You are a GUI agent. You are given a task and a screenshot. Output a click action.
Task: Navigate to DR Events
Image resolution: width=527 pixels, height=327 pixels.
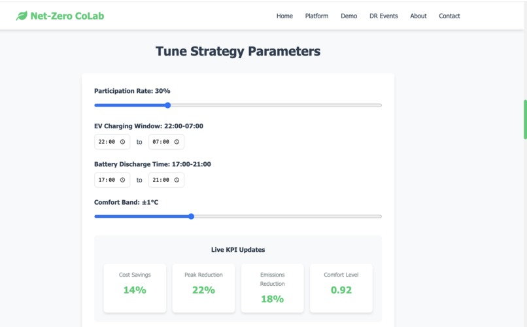[384, 16]
